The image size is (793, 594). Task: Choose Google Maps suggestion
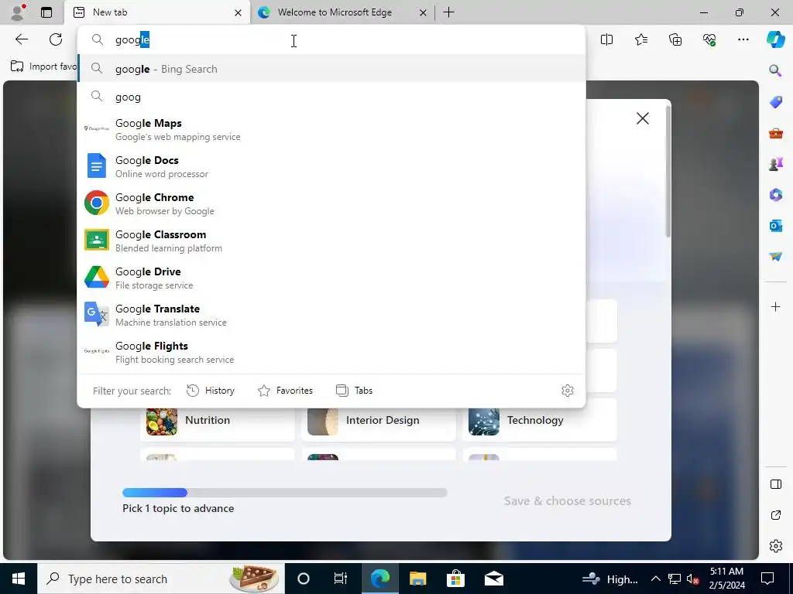pyautogui.click(x=331, y=129)
